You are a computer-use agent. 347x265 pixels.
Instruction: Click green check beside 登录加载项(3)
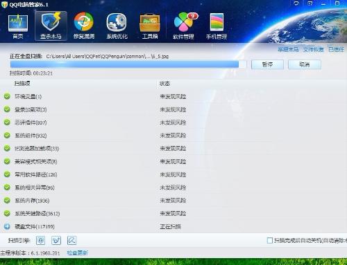pyautogui.click(x=7, y=109)
